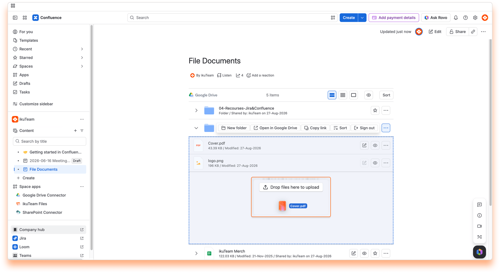Switch to the card tile view

353,95
